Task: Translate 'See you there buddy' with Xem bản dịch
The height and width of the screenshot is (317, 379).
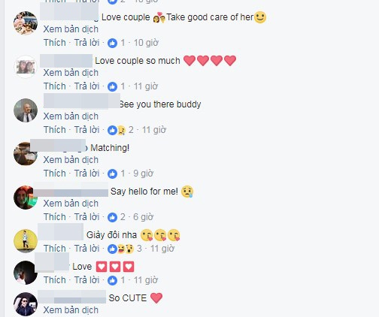Action: tap(71, 116)
